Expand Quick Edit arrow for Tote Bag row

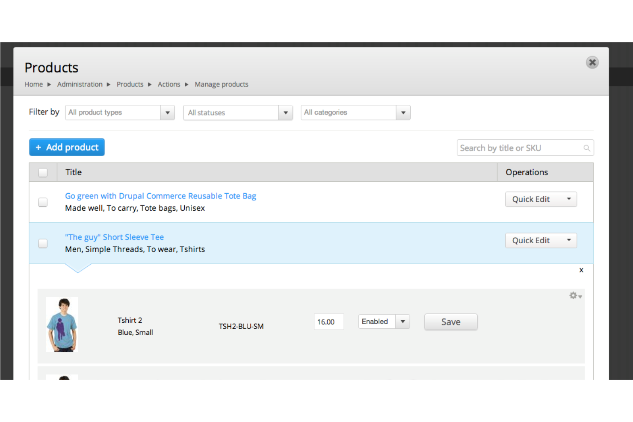[x=569, y=199]
